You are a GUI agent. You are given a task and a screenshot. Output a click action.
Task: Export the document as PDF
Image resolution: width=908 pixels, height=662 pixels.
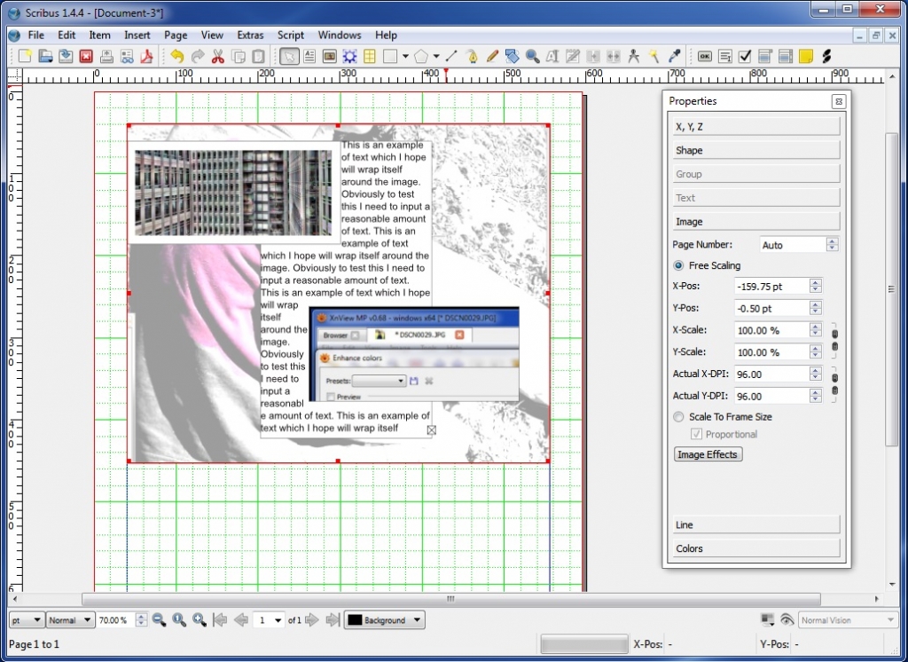(146, 56)
